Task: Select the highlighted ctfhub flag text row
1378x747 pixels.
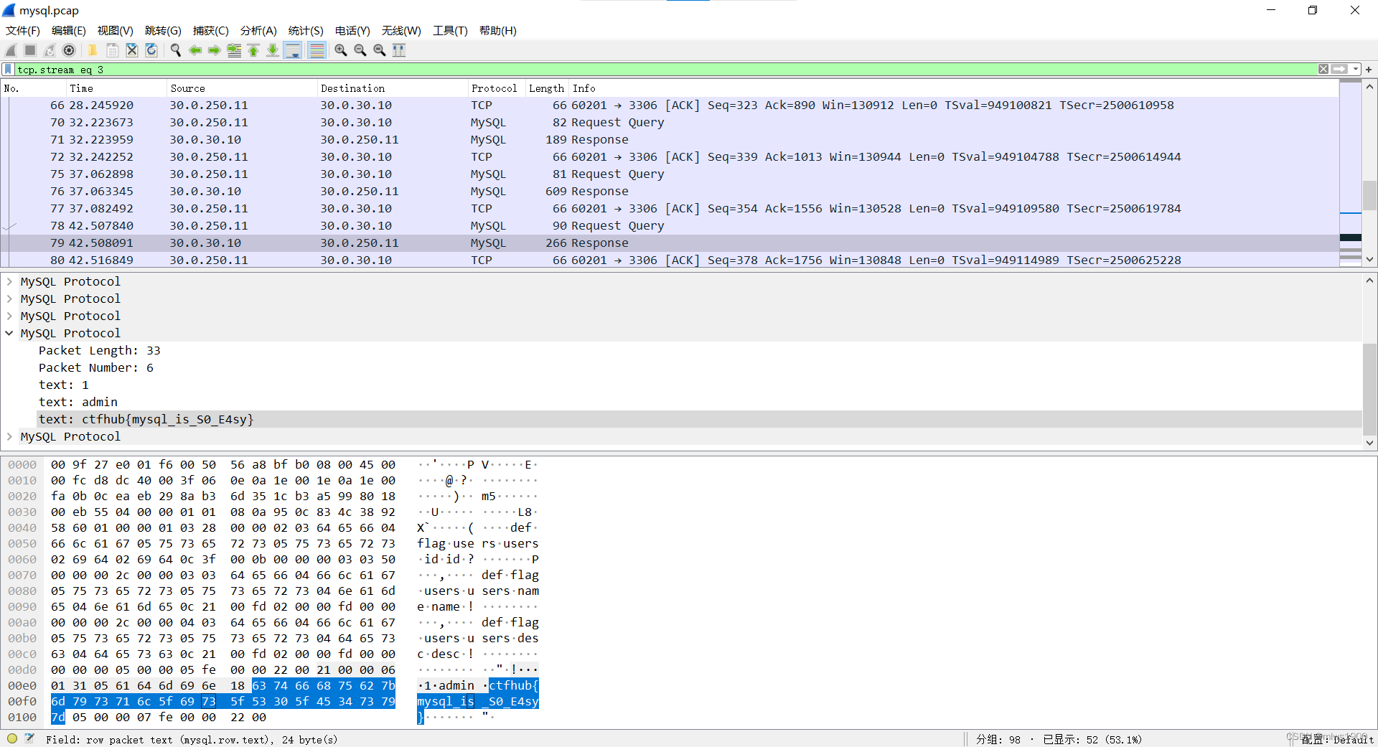Action: 146,419
